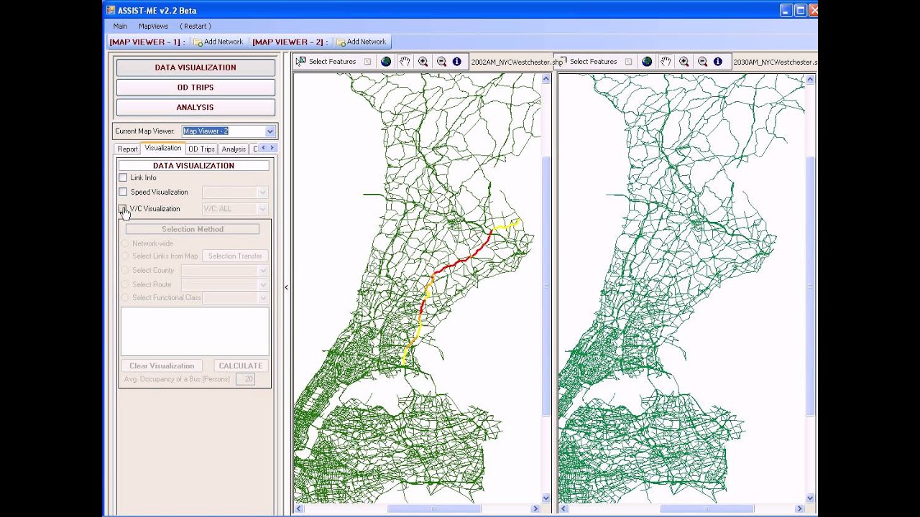
Task: Click the selection list box in Selection Method
Action: tap(195, 332)
